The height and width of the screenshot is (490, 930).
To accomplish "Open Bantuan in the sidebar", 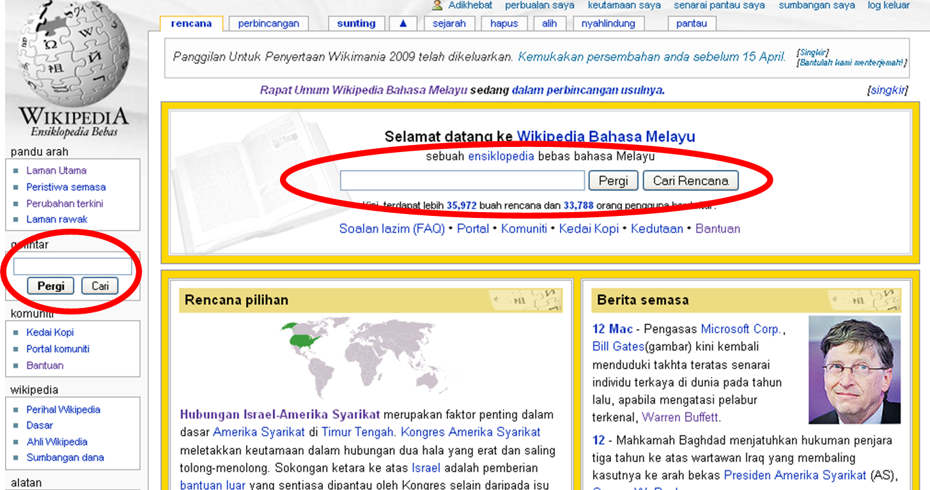I will [x=45, y=365].
